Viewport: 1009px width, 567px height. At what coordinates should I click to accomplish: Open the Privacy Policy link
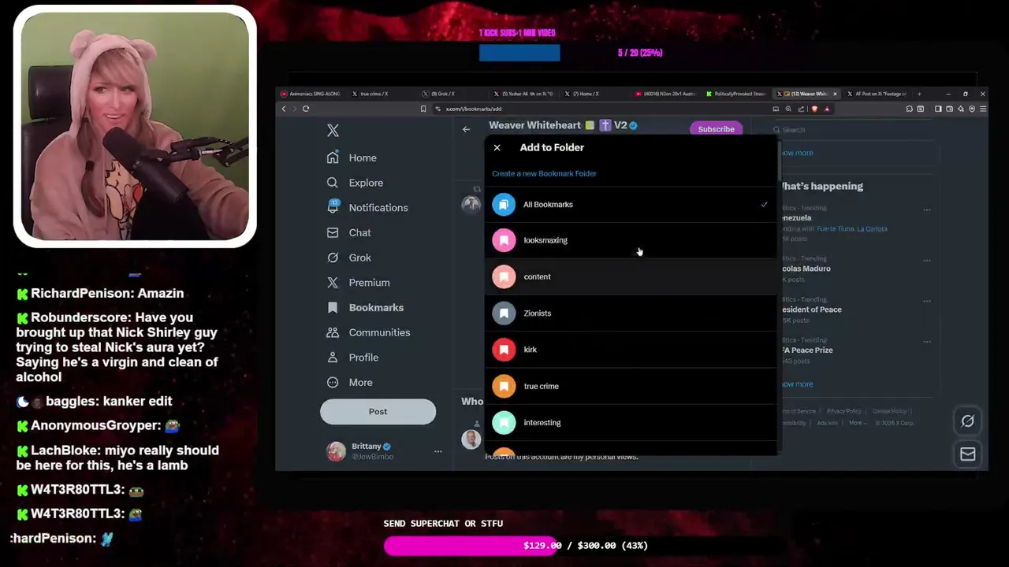point(843,411)
